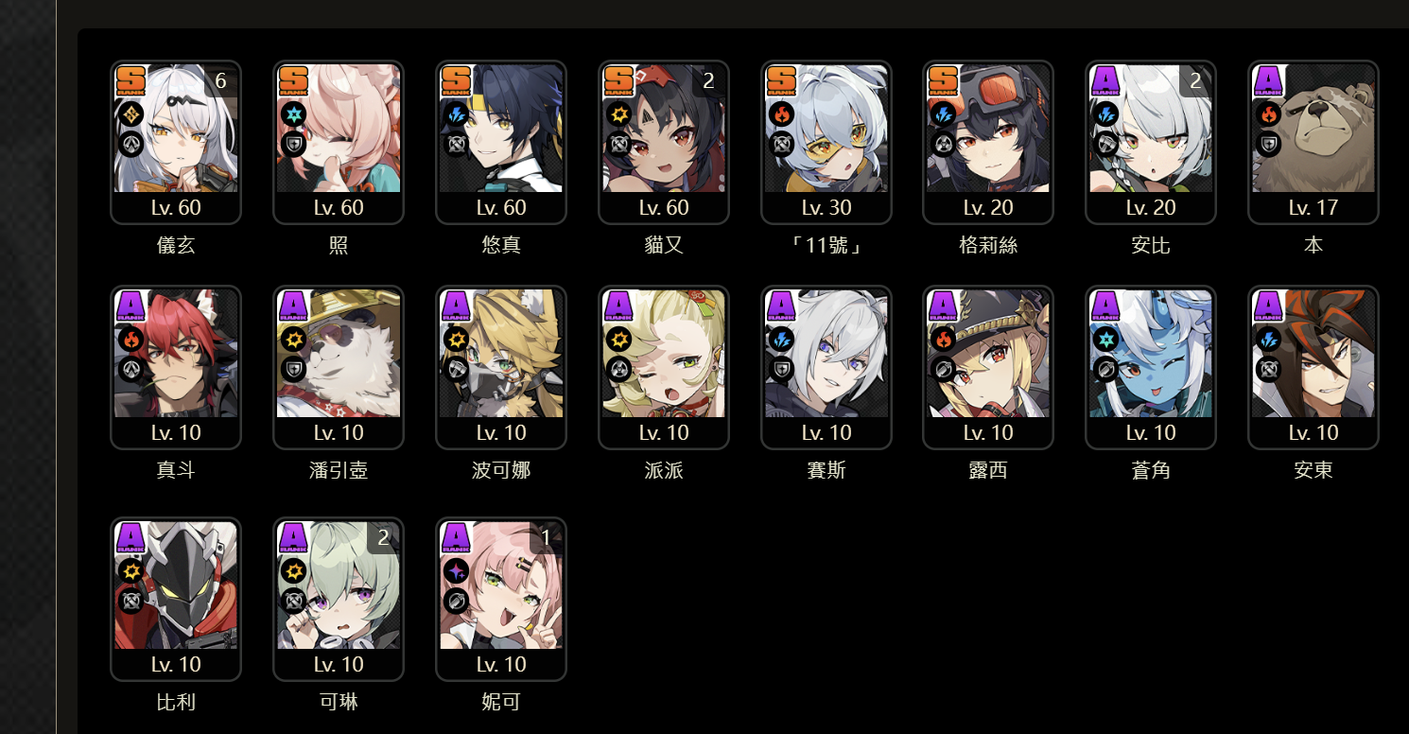The height and width of the screenshot is (734, 1409).
Task: Click the defense specialty icon on 賽斯's card
Action: click(x=781, y=370)
